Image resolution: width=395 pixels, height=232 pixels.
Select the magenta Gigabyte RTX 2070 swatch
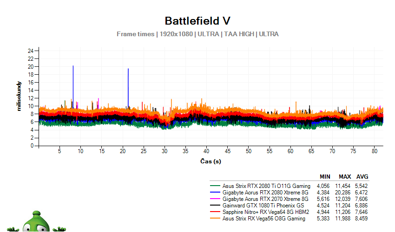[x=215, y=199]
